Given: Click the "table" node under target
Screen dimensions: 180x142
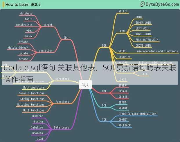Looking at the screenshot, I should [28, 19].
